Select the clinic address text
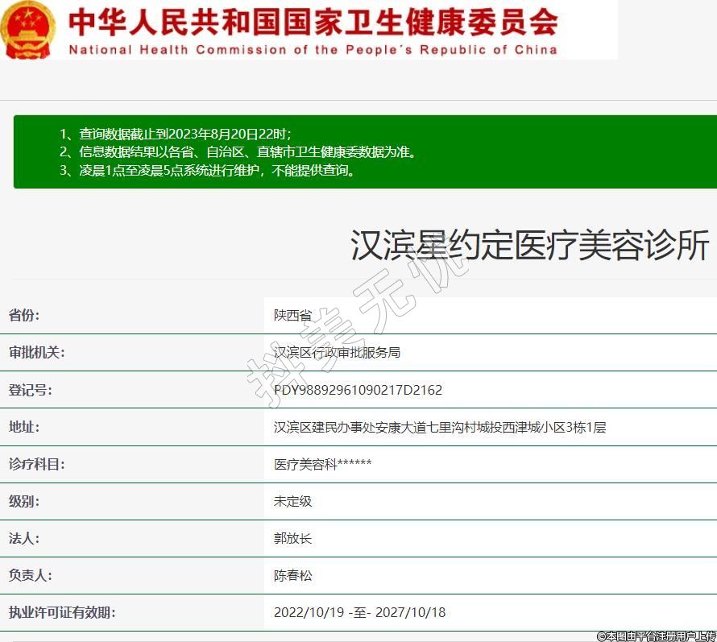The image size is (717, 642). click(x=439, y=427)
